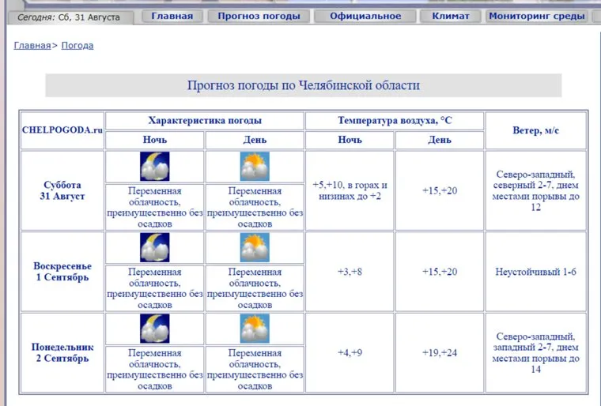Select the Суббота 31 Август row header
The image size is (601, 406).
pyautogui.click(x=62, y=191)
